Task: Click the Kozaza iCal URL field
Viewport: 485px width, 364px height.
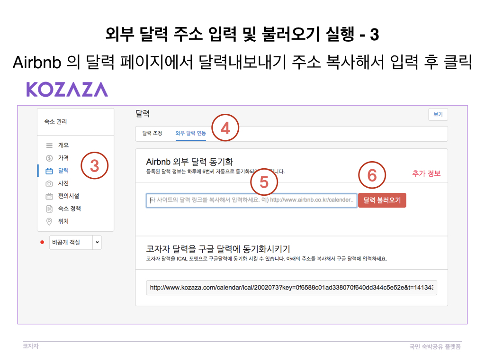Action: click(291, 288)
